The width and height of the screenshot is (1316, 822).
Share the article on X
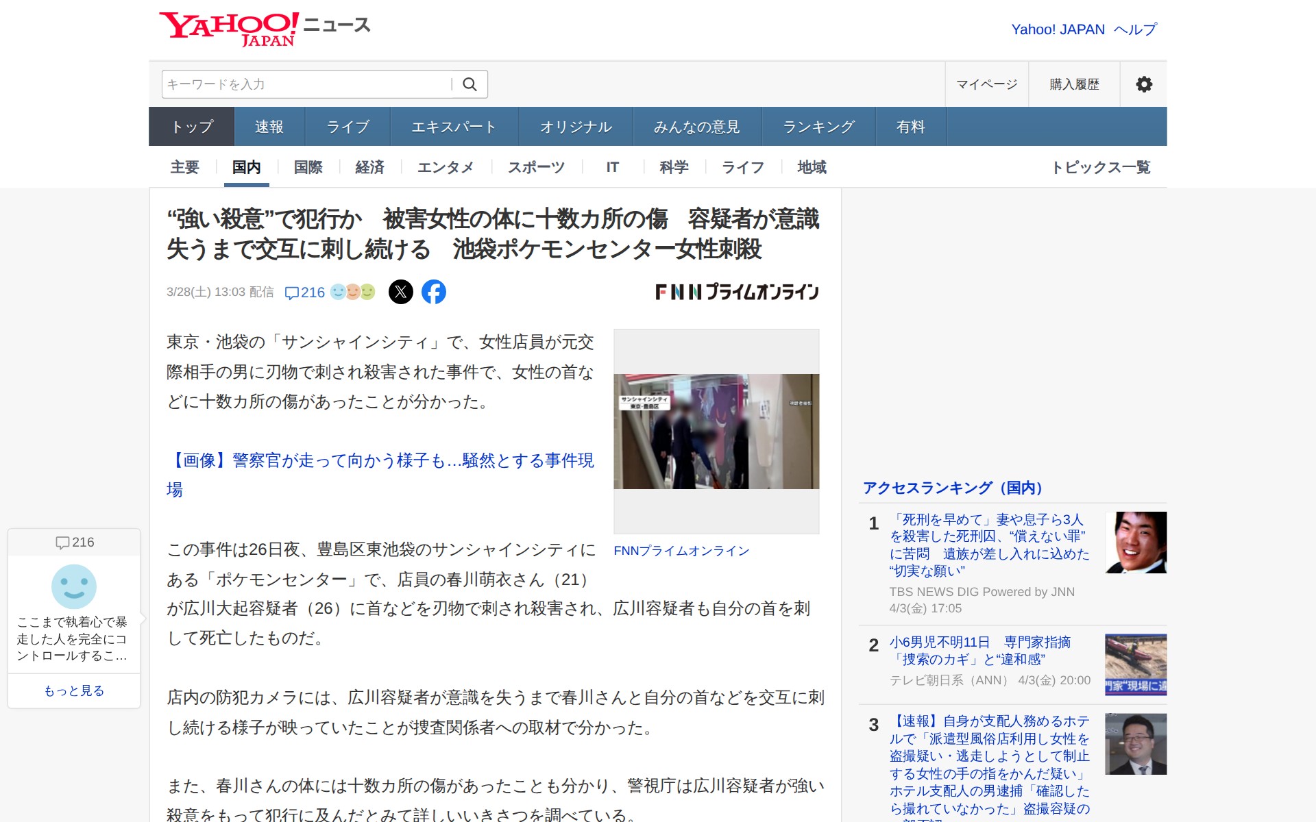[x=401, y=292]
